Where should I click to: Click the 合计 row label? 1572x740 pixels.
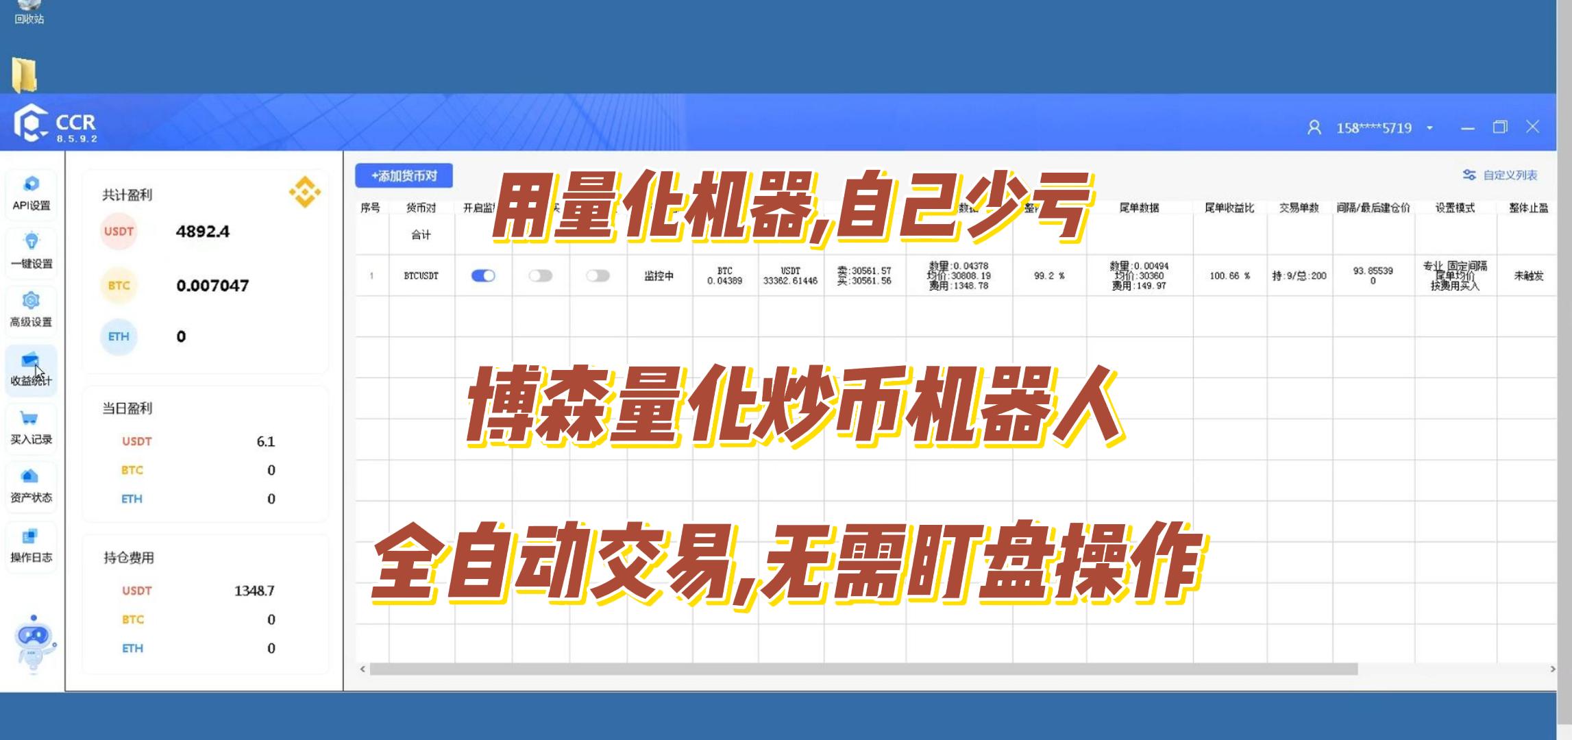point(421,235)
